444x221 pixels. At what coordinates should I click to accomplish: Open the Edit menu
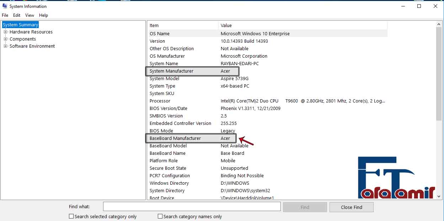[x=17, y=15]
